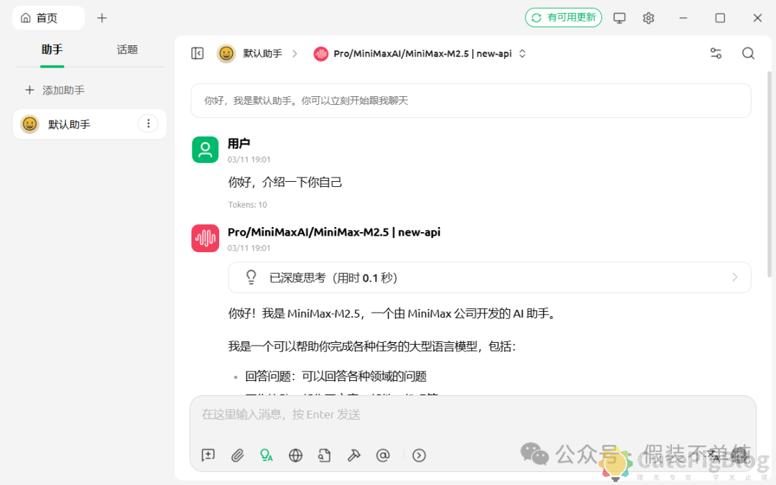Open the MiniMax-M2.5 model selector dropdown
Viewport: 776px width, 485px height.
(419, 53)
